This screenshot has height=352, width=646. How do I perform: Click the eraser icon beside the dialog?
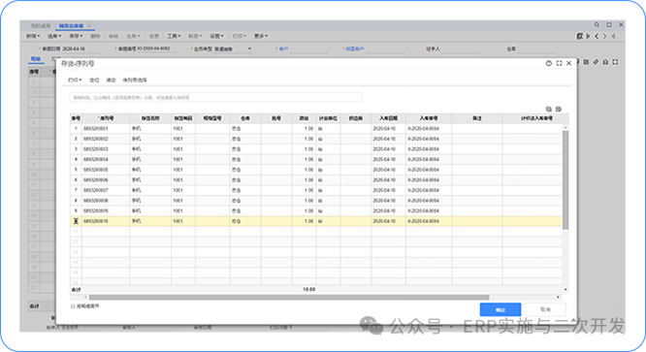tap(596, 62)
